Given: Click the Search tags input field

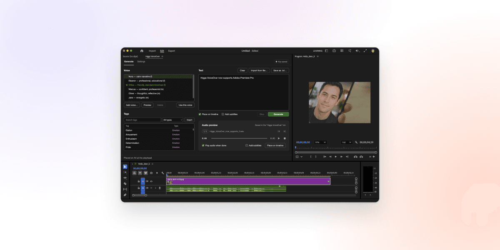Looking at the screenshot, I should pos(142,120).
